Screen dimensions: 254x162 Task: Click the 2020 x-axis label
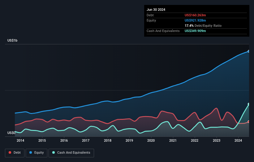[151, 140]
